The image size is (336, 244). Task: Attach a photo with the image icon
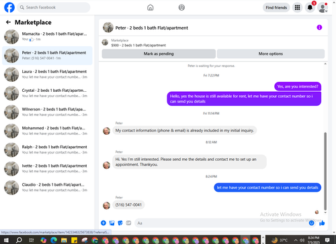(x=112, y=223)
